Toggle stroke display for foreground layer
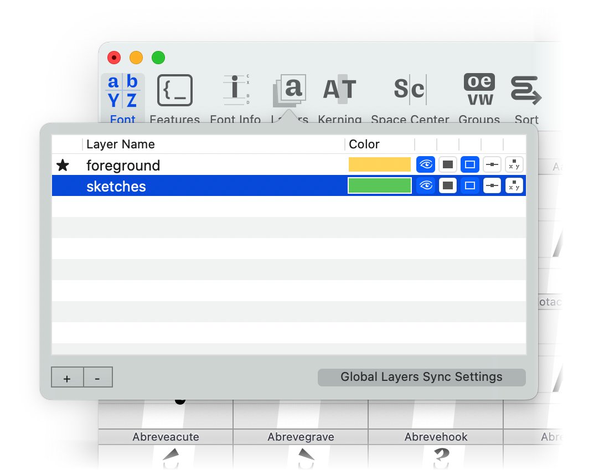This screenshot has height=470, width=594. [x=470, y=164]
